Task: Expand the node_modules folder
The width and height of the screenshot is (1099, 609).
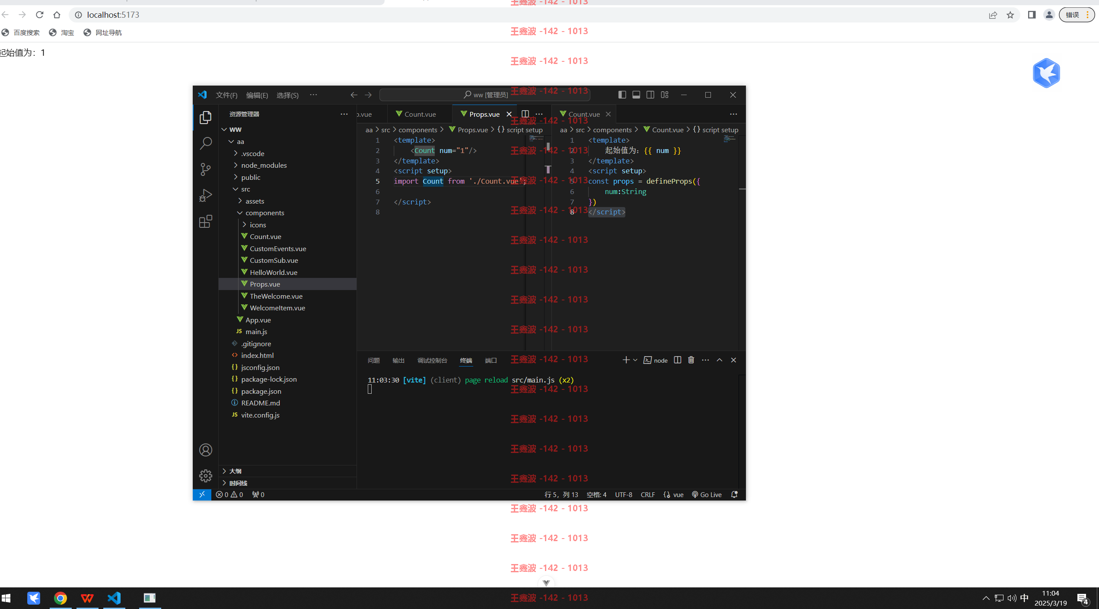Action: click(x=236, y=165)
